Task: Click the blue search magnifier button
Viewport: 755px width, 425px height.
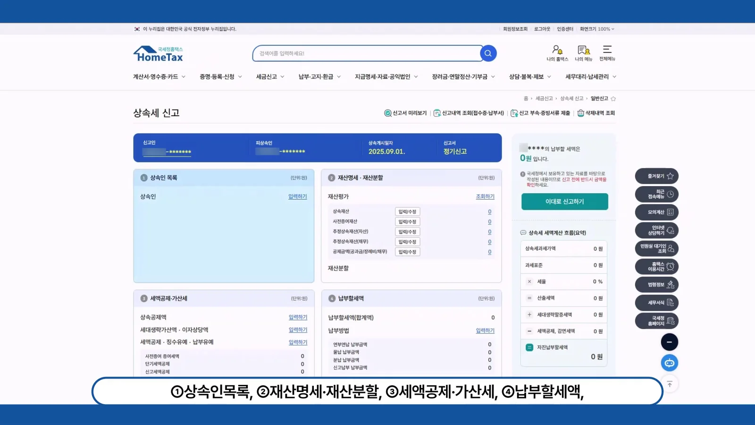Action: 488,53
